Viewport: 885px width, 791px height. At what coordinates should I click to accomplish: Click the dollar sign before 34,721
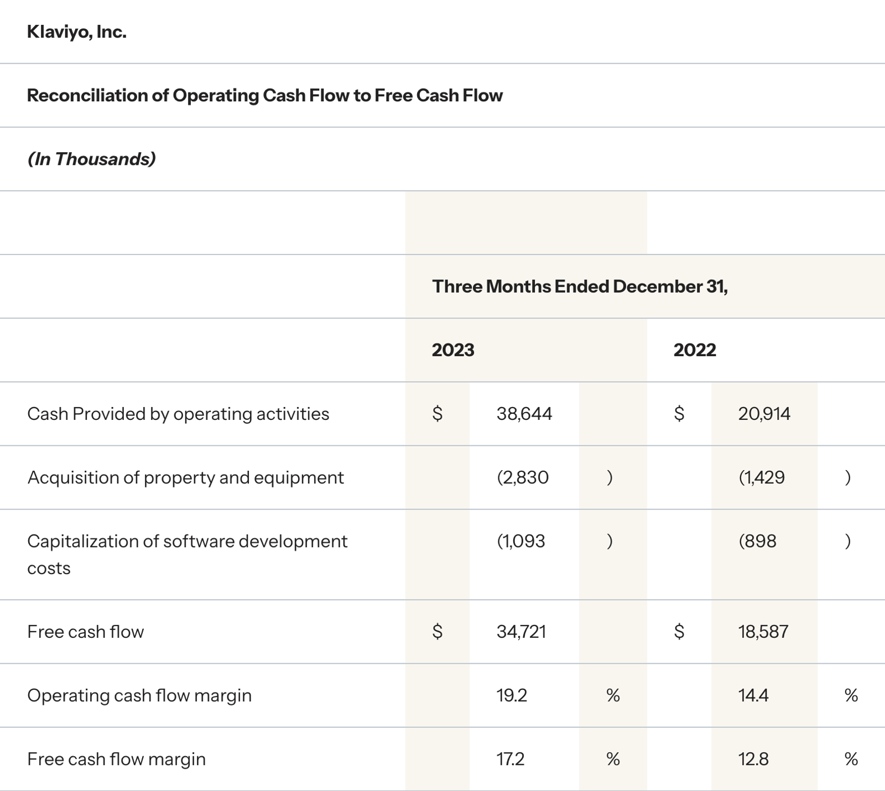(x=438, y=632)
